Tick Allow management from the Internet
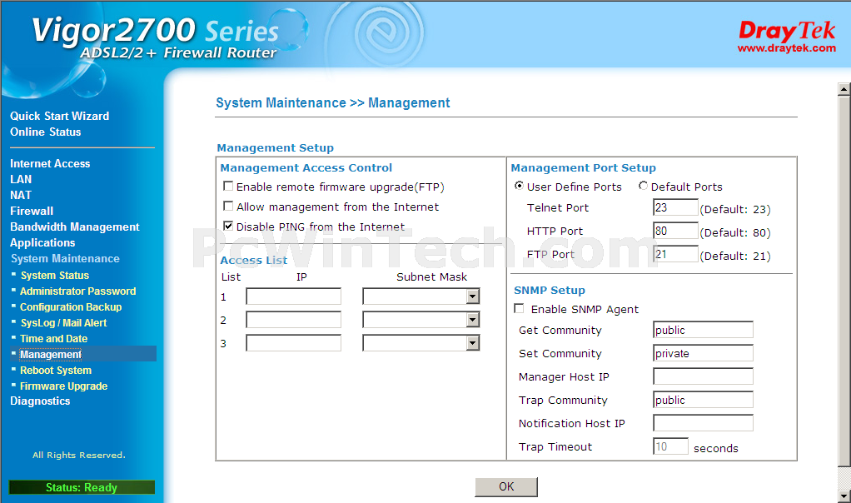 coord(228,207)
